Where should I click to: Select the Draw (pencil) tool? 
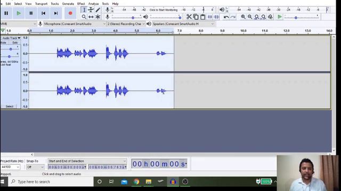coord(98,10)
